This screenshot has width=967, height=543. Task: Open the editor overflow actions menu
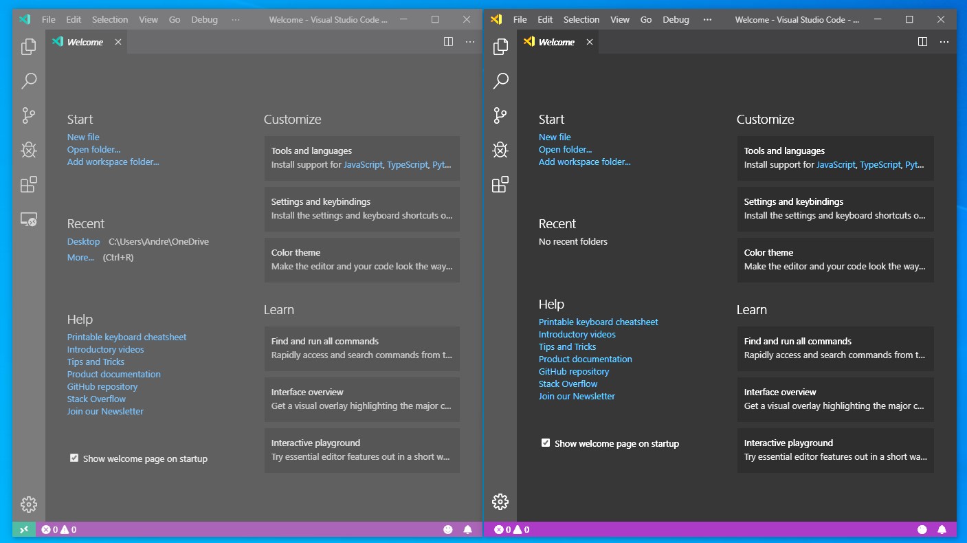470,41
